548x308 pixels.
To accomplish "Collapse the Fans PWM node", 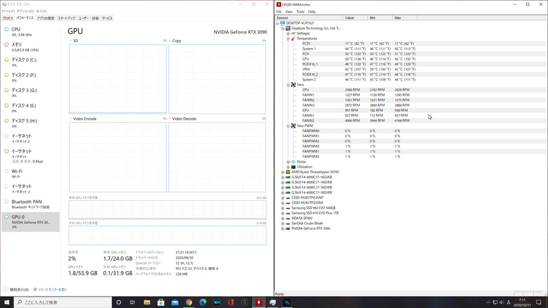I will (x=288, y=125).
